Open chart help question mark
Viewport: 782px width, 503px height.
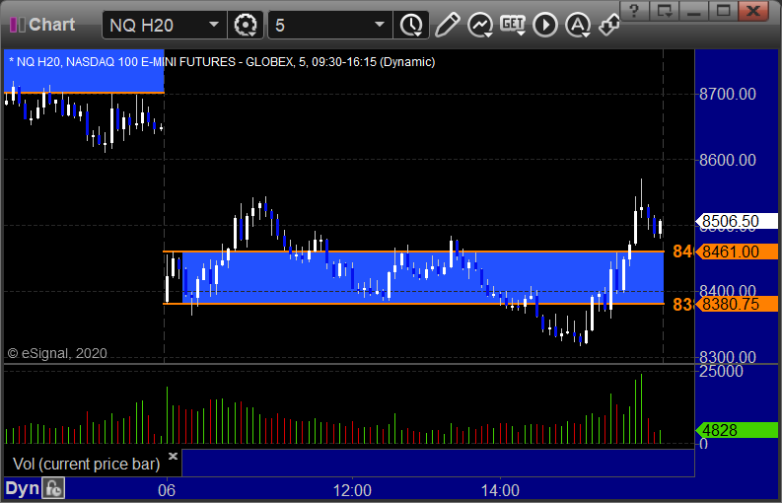[x=634, y=10]
